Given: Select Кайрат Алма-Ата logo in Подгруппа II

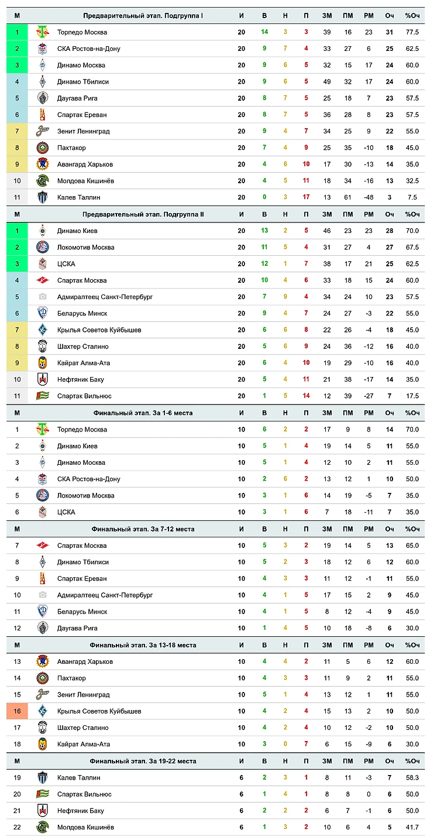Looking at the screenshot, I should pos(42,363).
